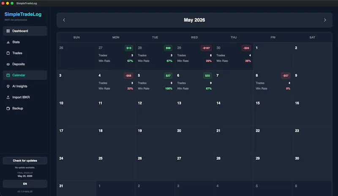
Task: Select the May 1 calendar cell
Action: point(273,56)
